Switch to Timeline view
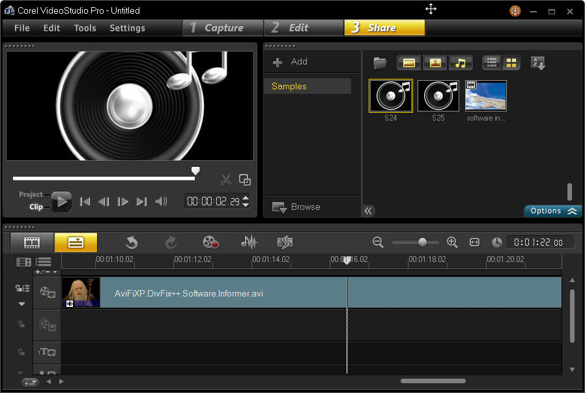 76,242
